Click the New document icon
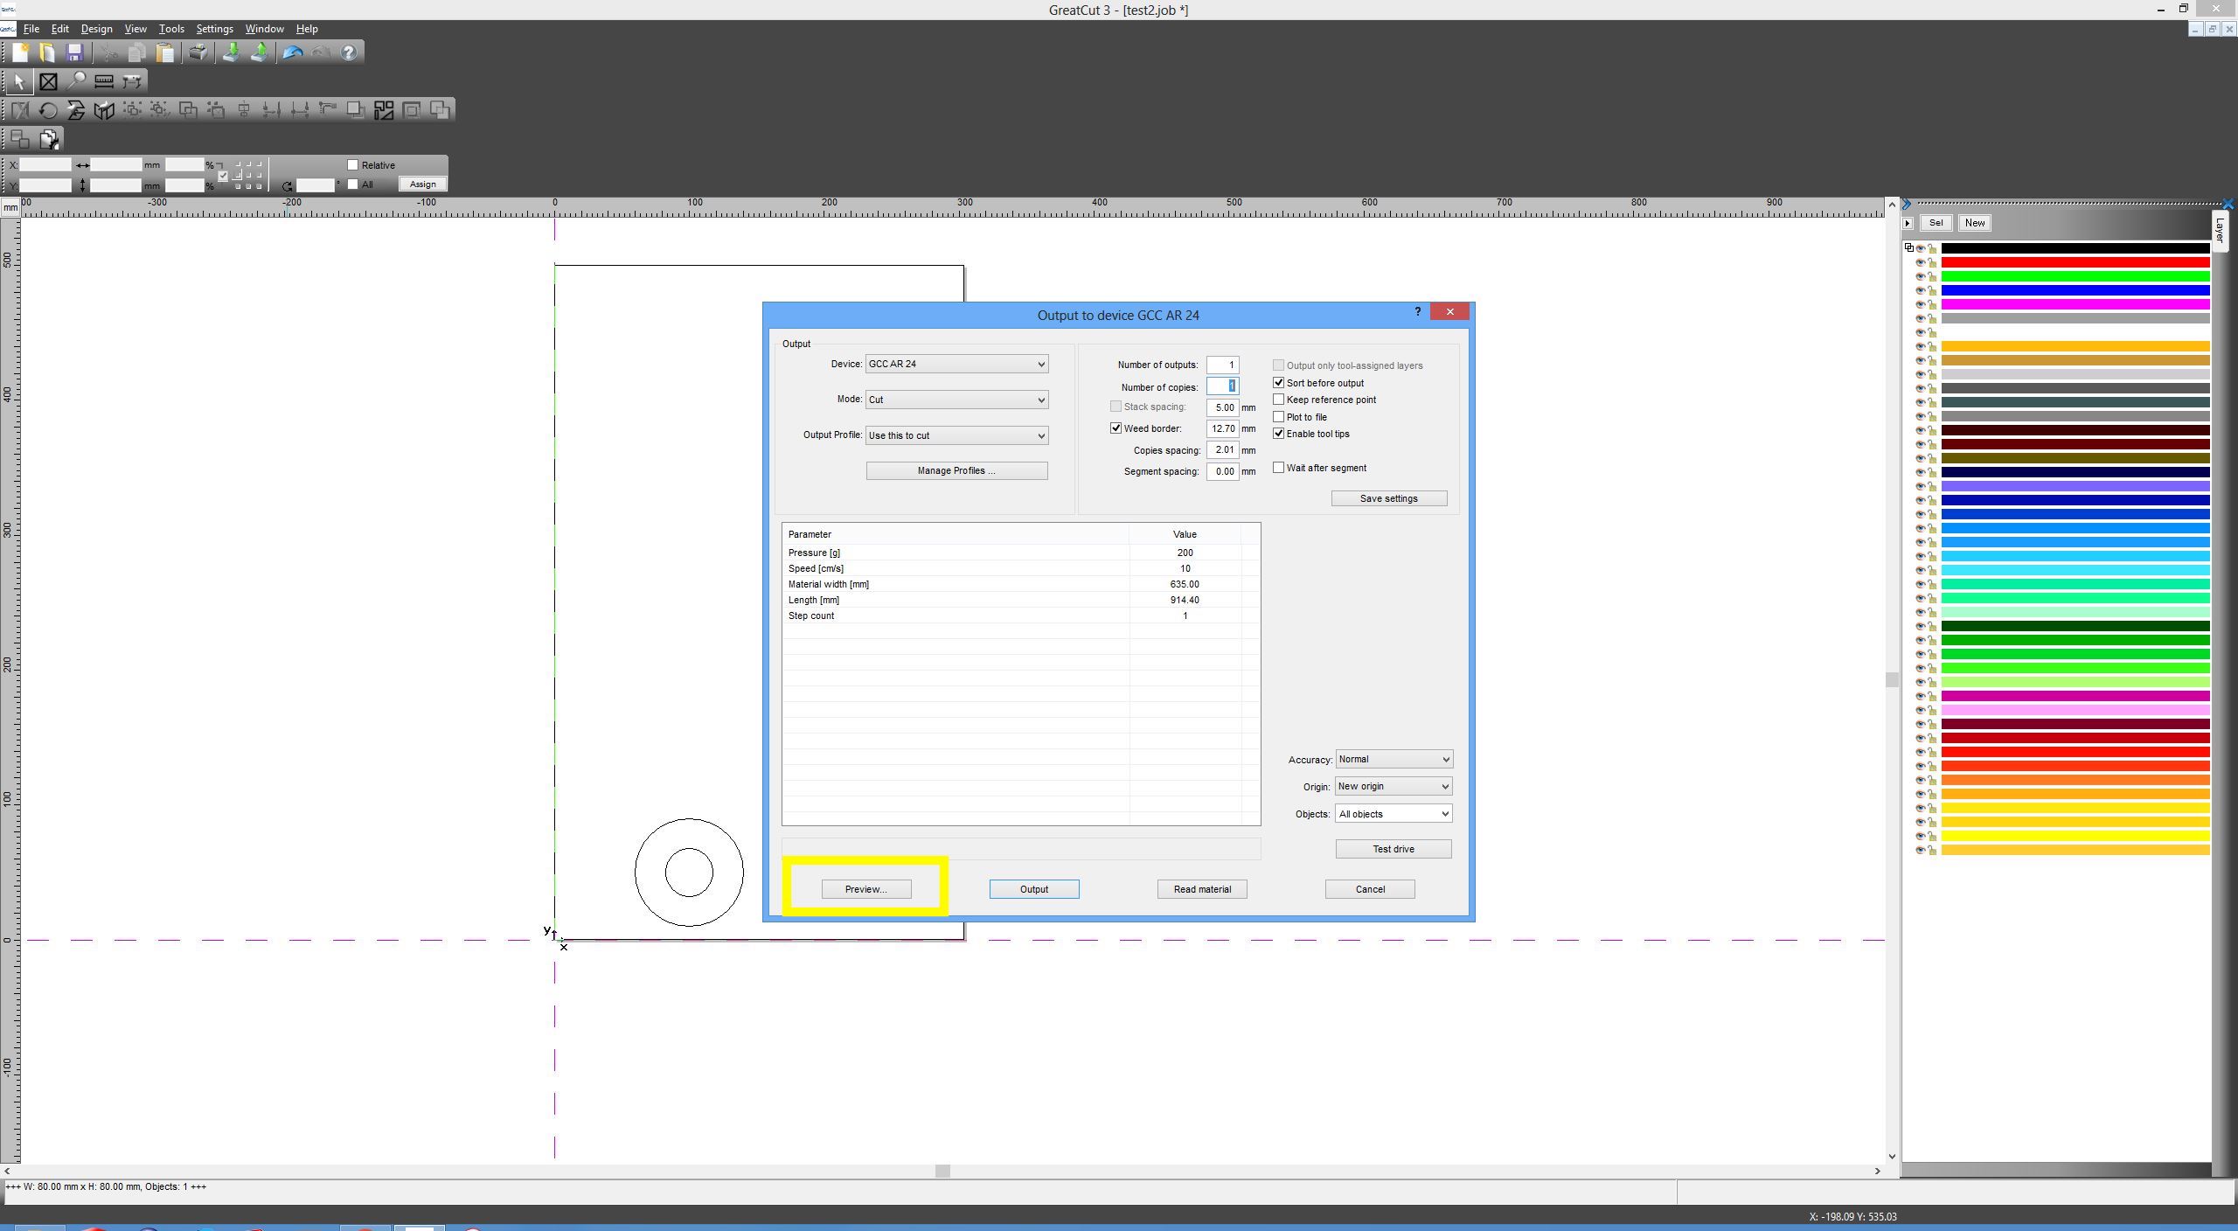 (19, 52)
